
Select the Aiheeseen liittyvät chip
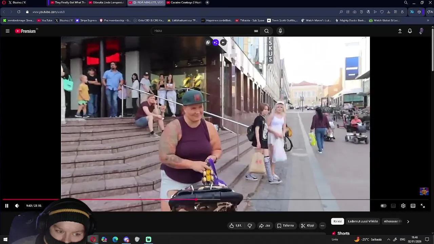(393, 221)
